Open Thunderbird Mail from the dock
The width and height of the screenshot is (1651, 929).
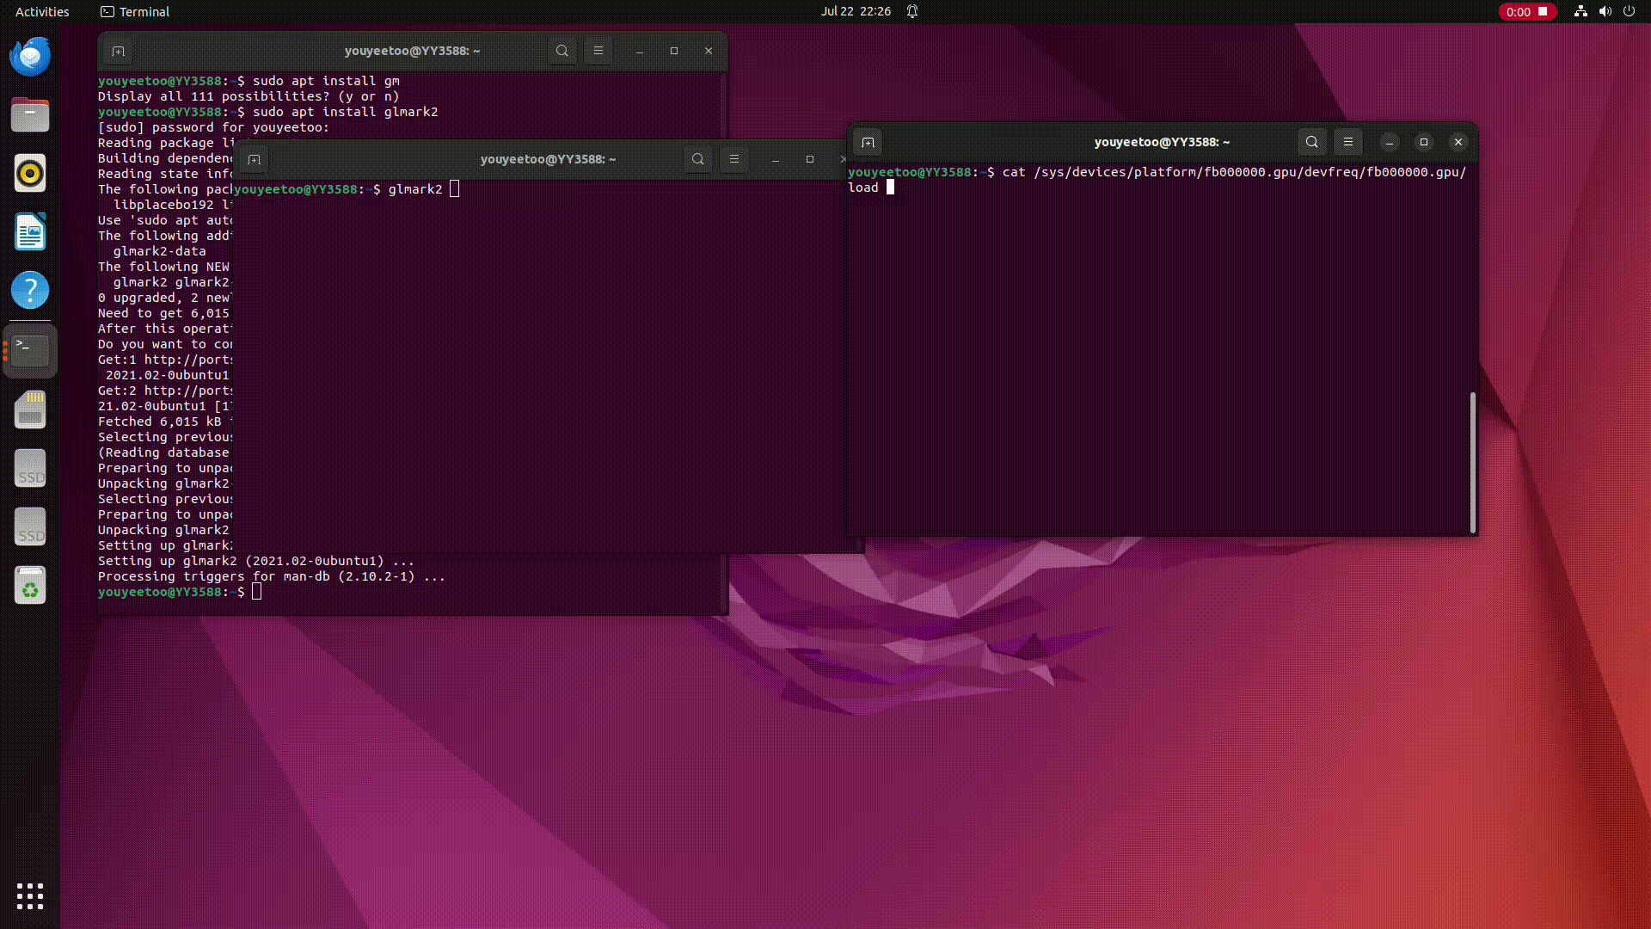pos(30,57)
